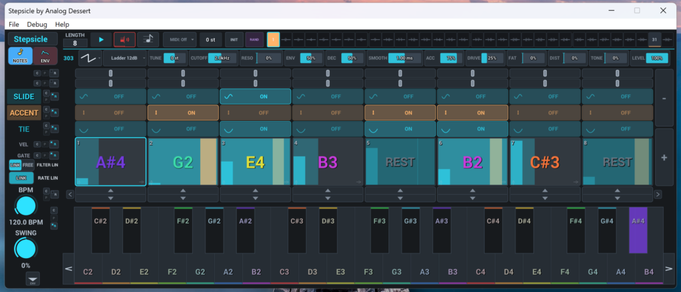Image resolution: width=681 pixels, height=292 pixels.
Task: Enable tie on step 8
Action: [617, 128]
